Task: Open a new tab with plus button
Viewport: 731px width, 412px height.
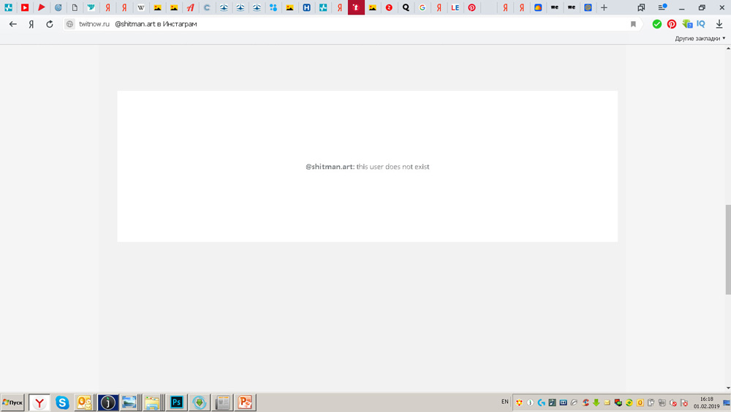Action: 604,7
